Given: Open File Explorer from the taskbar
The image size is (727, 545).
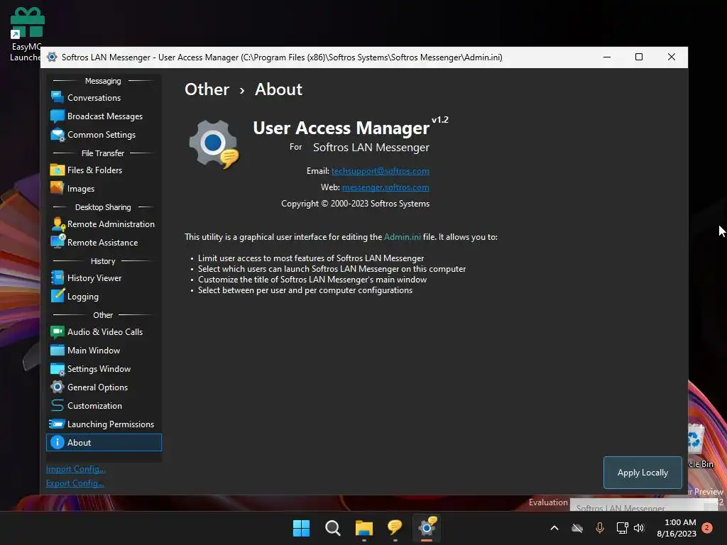Looking at the screenshot, I should [x=364, y=528].
